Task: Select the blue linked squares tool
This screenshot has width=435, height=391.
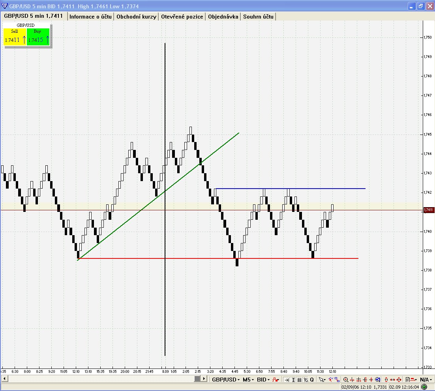Action: [x=337, y=380]
